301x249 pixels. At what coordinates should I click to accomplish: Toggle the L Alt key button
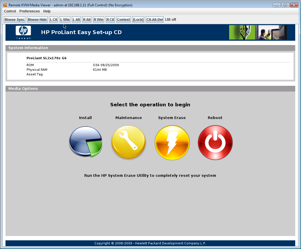[x=76, y=19]
